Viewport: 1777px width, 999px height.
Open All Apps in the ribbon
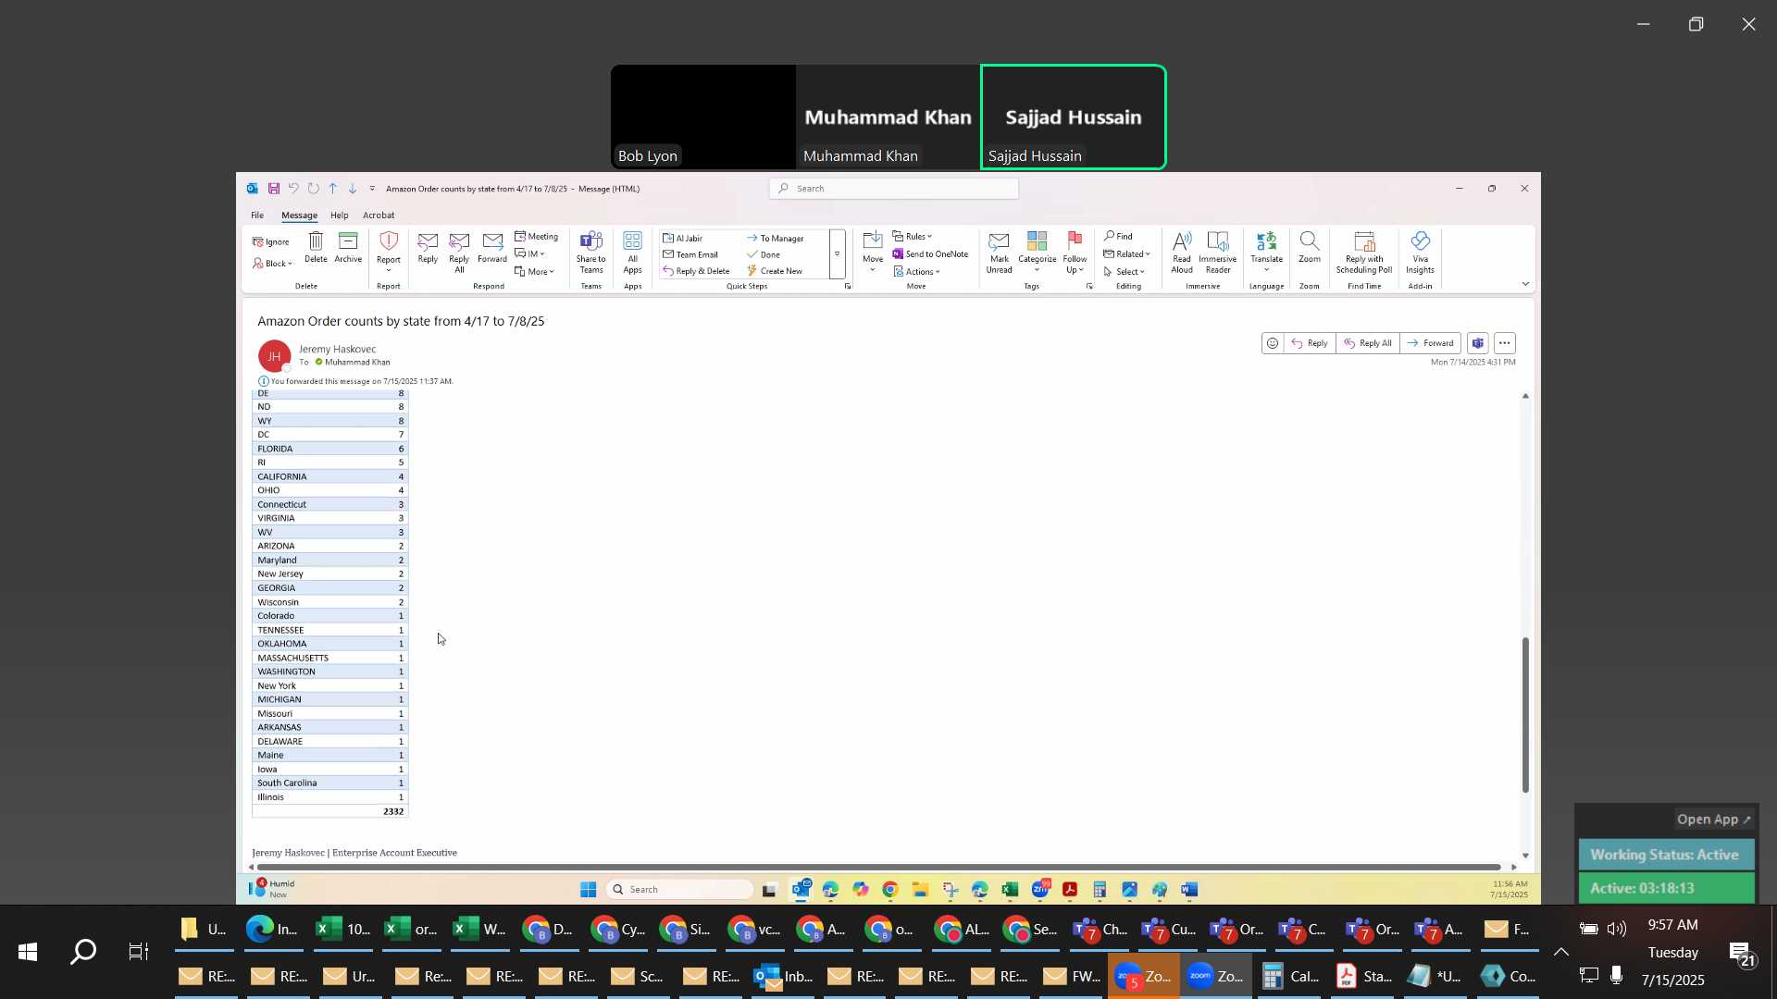click(x=633, y=253)
